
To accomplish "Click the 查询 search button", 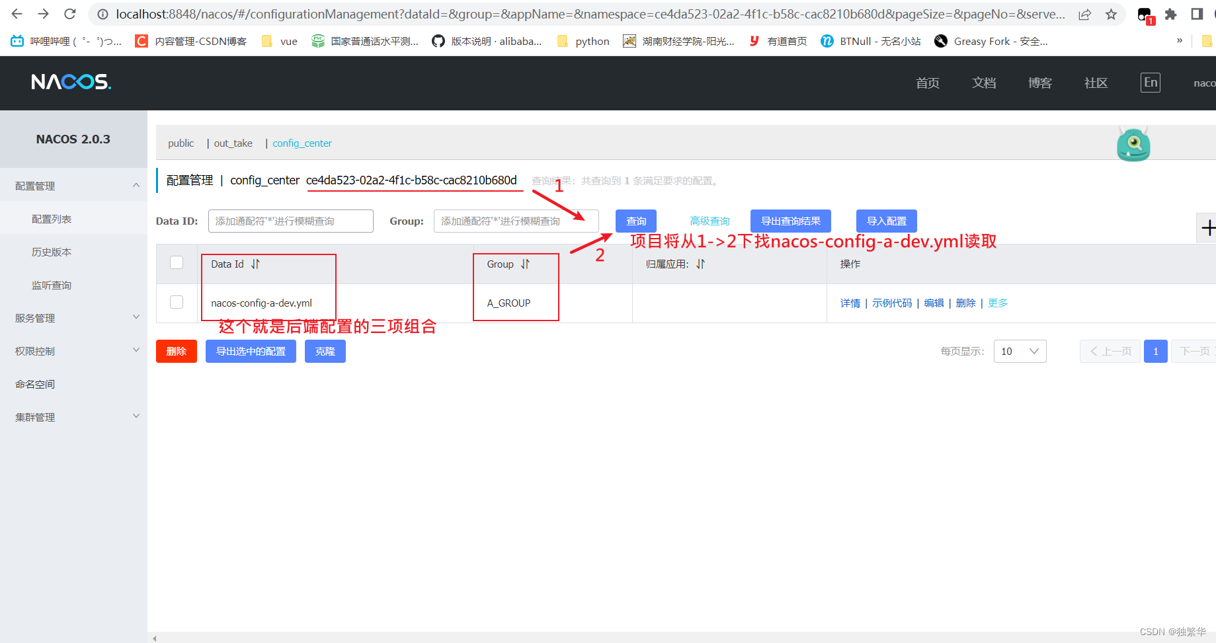I will click(635, 221).
